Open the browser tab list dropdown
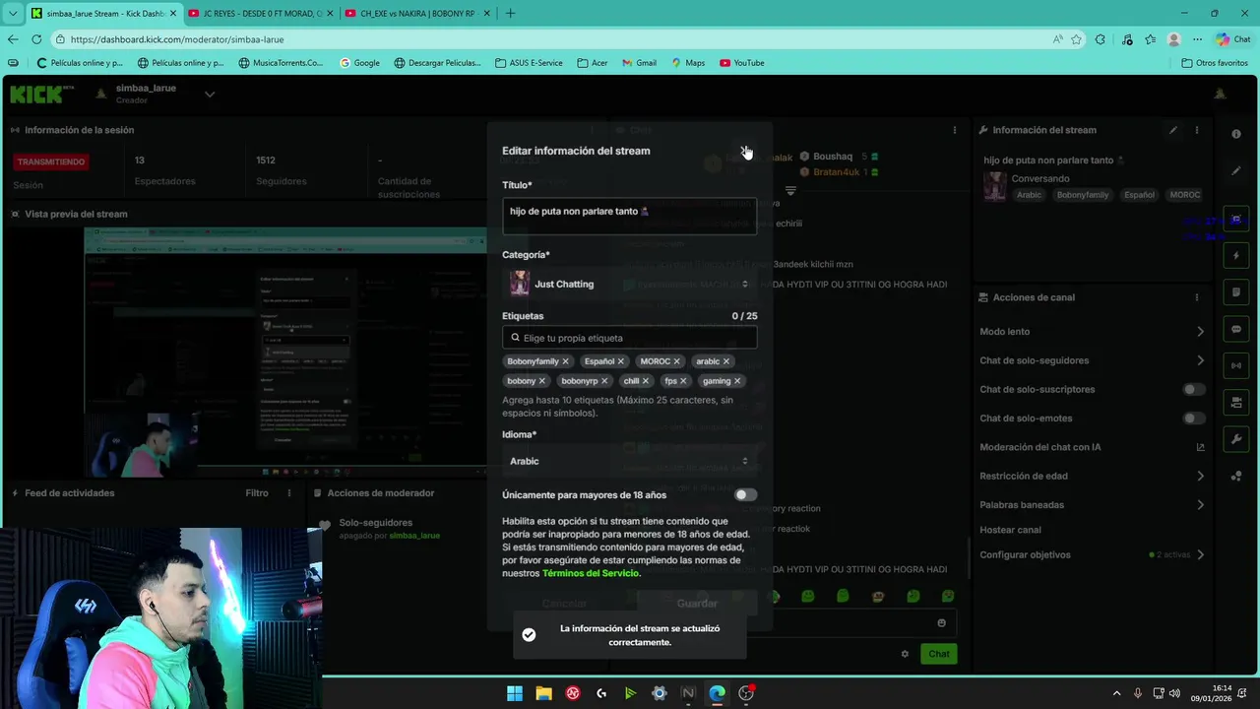The width and height of the screenshot is (1260, 709). pos(12,14)
